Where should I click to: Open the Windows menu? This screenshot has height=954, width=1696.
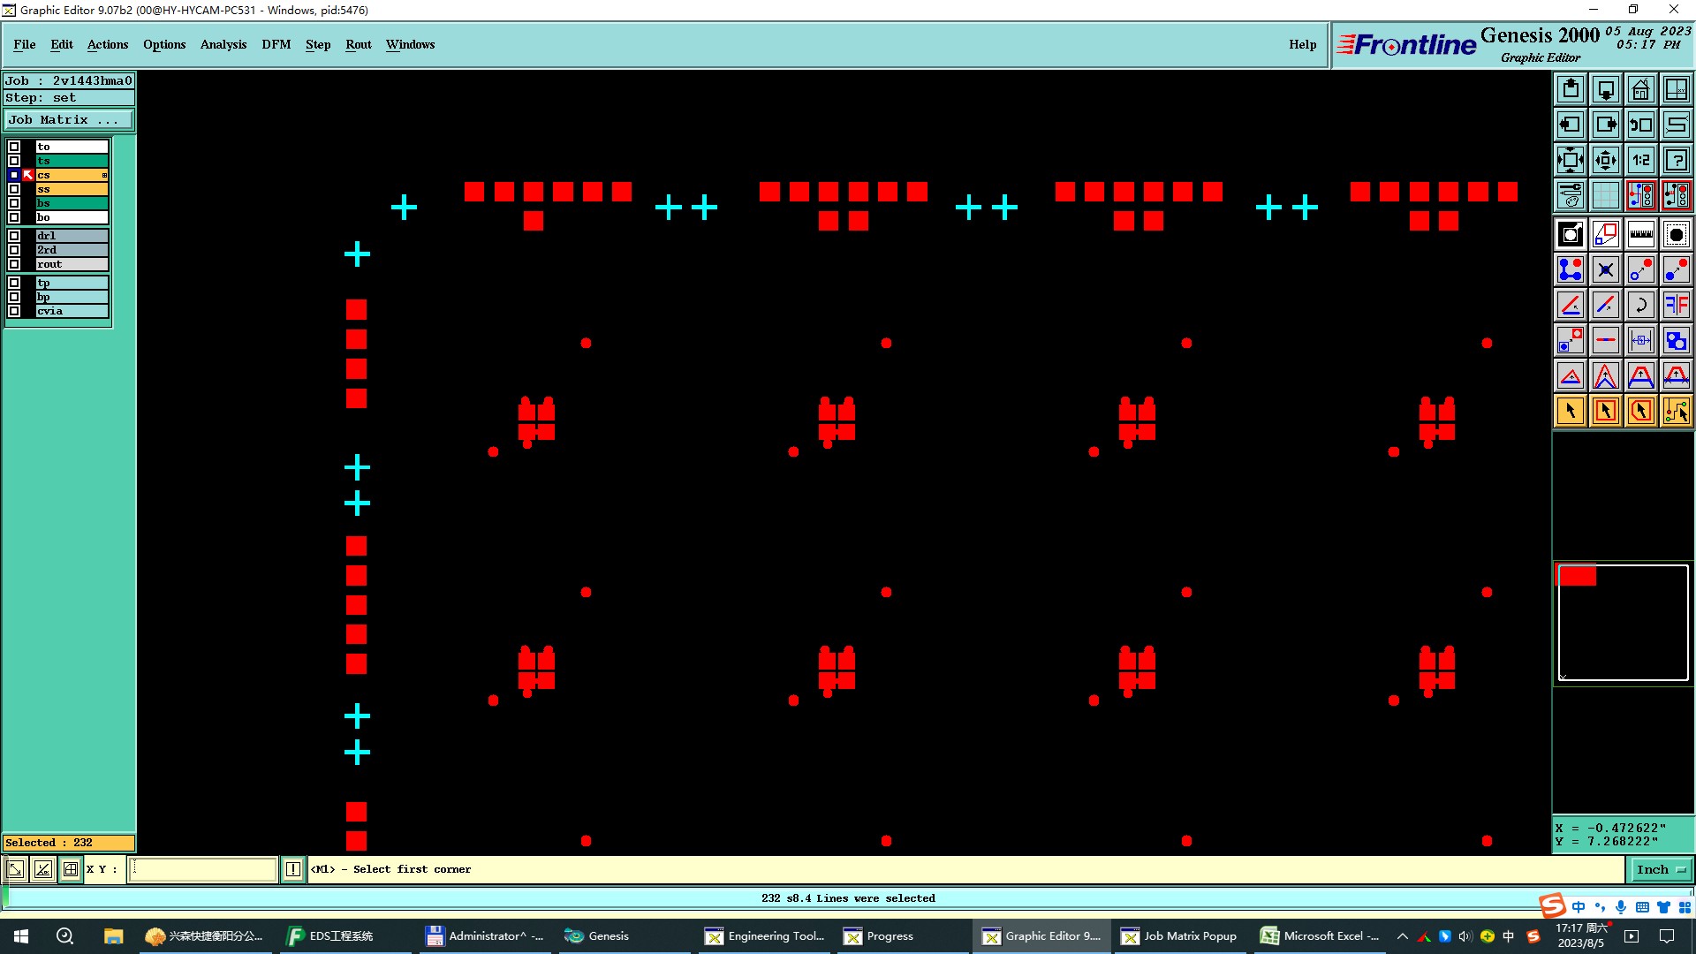pyautogui.click(x=411, y=44)
